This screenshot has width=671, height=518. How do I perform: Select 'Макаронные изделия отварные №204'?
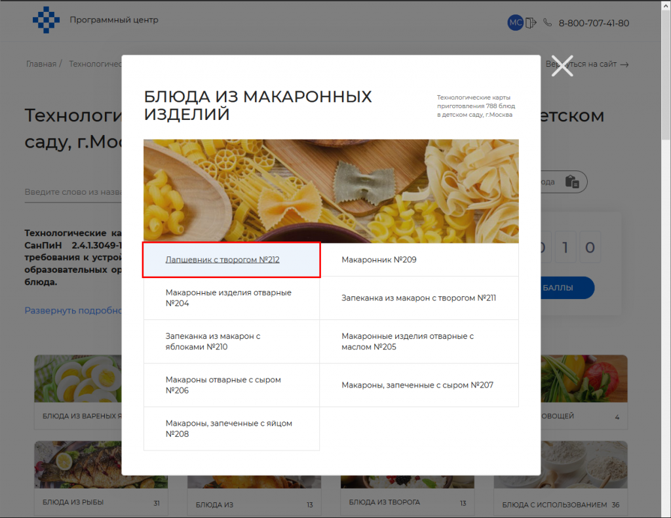pyautogui.click(x=228, y=298)
